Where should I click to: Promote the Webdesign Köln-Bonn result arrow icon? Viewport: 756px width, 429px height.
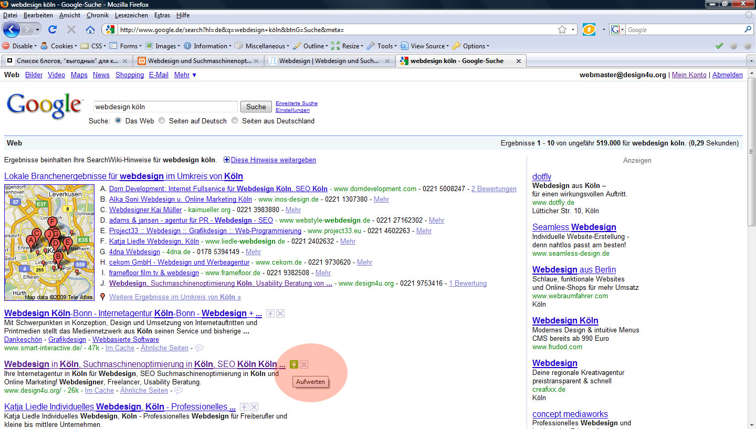tap(270, 313)
